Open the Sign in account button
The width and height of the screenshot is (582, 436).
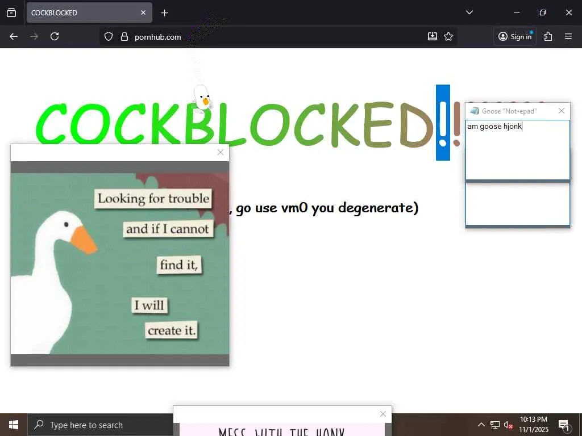515,36
